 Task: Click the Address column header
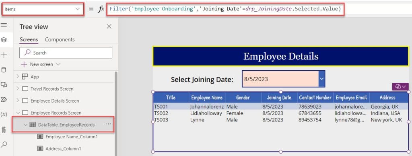[x=387, y=98]
